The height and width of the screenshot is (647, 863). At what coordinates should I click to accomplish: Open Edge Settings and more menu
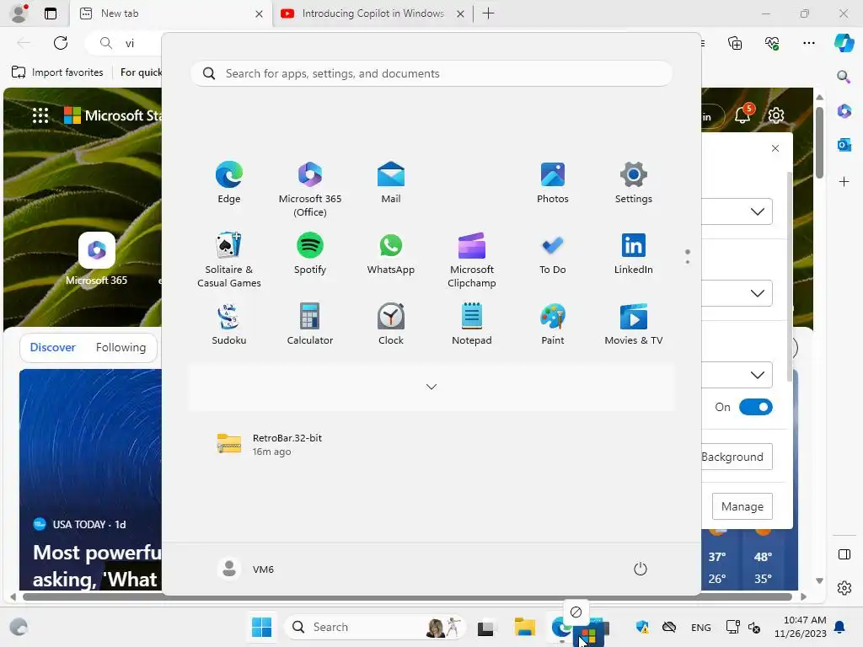pyautogui.click(x=808, y=43)
